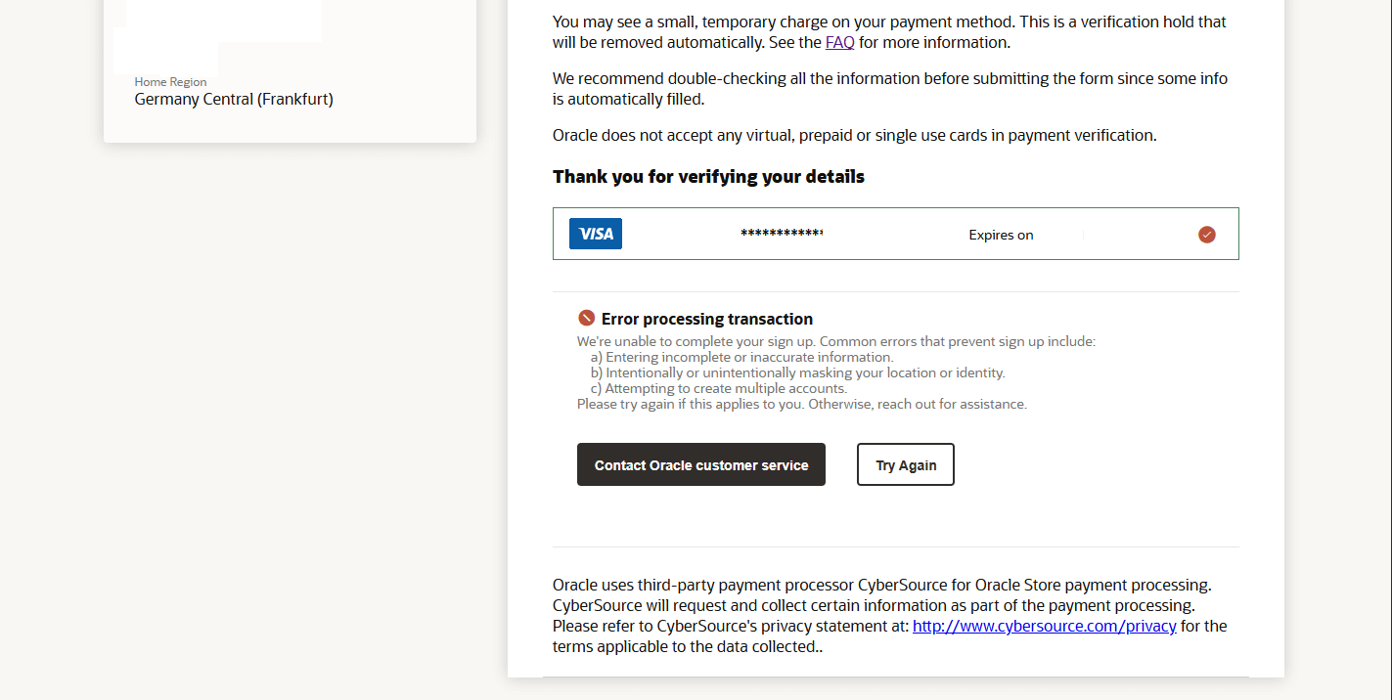Click Germany Central (Frankfurt) region value
1392x700 pixels.
click(x=234, y=99)
